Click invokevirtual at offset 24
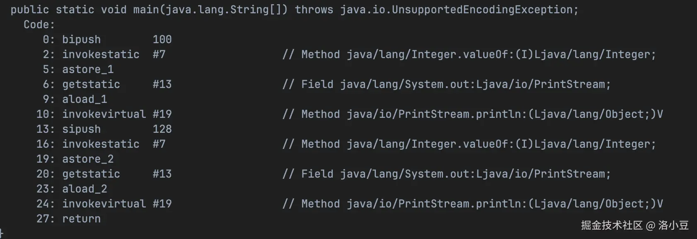 coord(104,204)
